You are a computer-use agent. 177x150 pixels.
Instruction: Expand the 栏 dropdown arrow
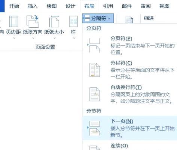point(74,38)
